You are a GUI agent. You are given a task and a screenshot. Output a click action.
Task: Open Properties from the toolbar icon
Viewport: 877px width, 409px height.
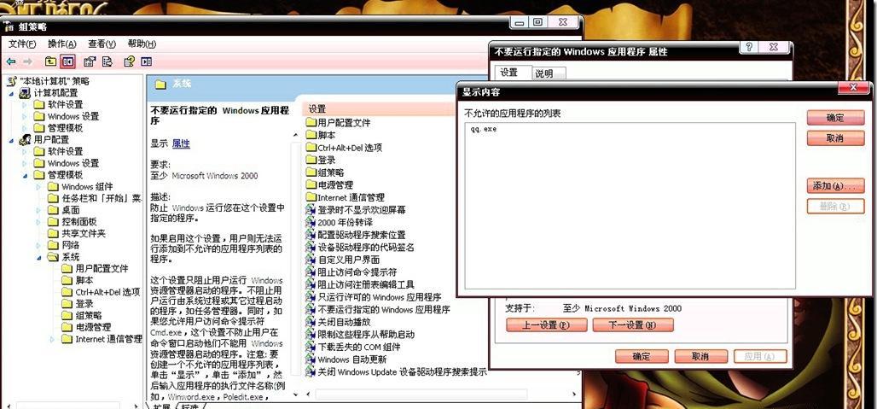click(x=90, y=61)
